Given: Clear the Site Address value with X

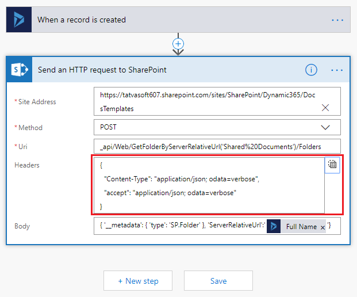Looking at the screenshot, I should pyautogui.click(x=325, y=108).
